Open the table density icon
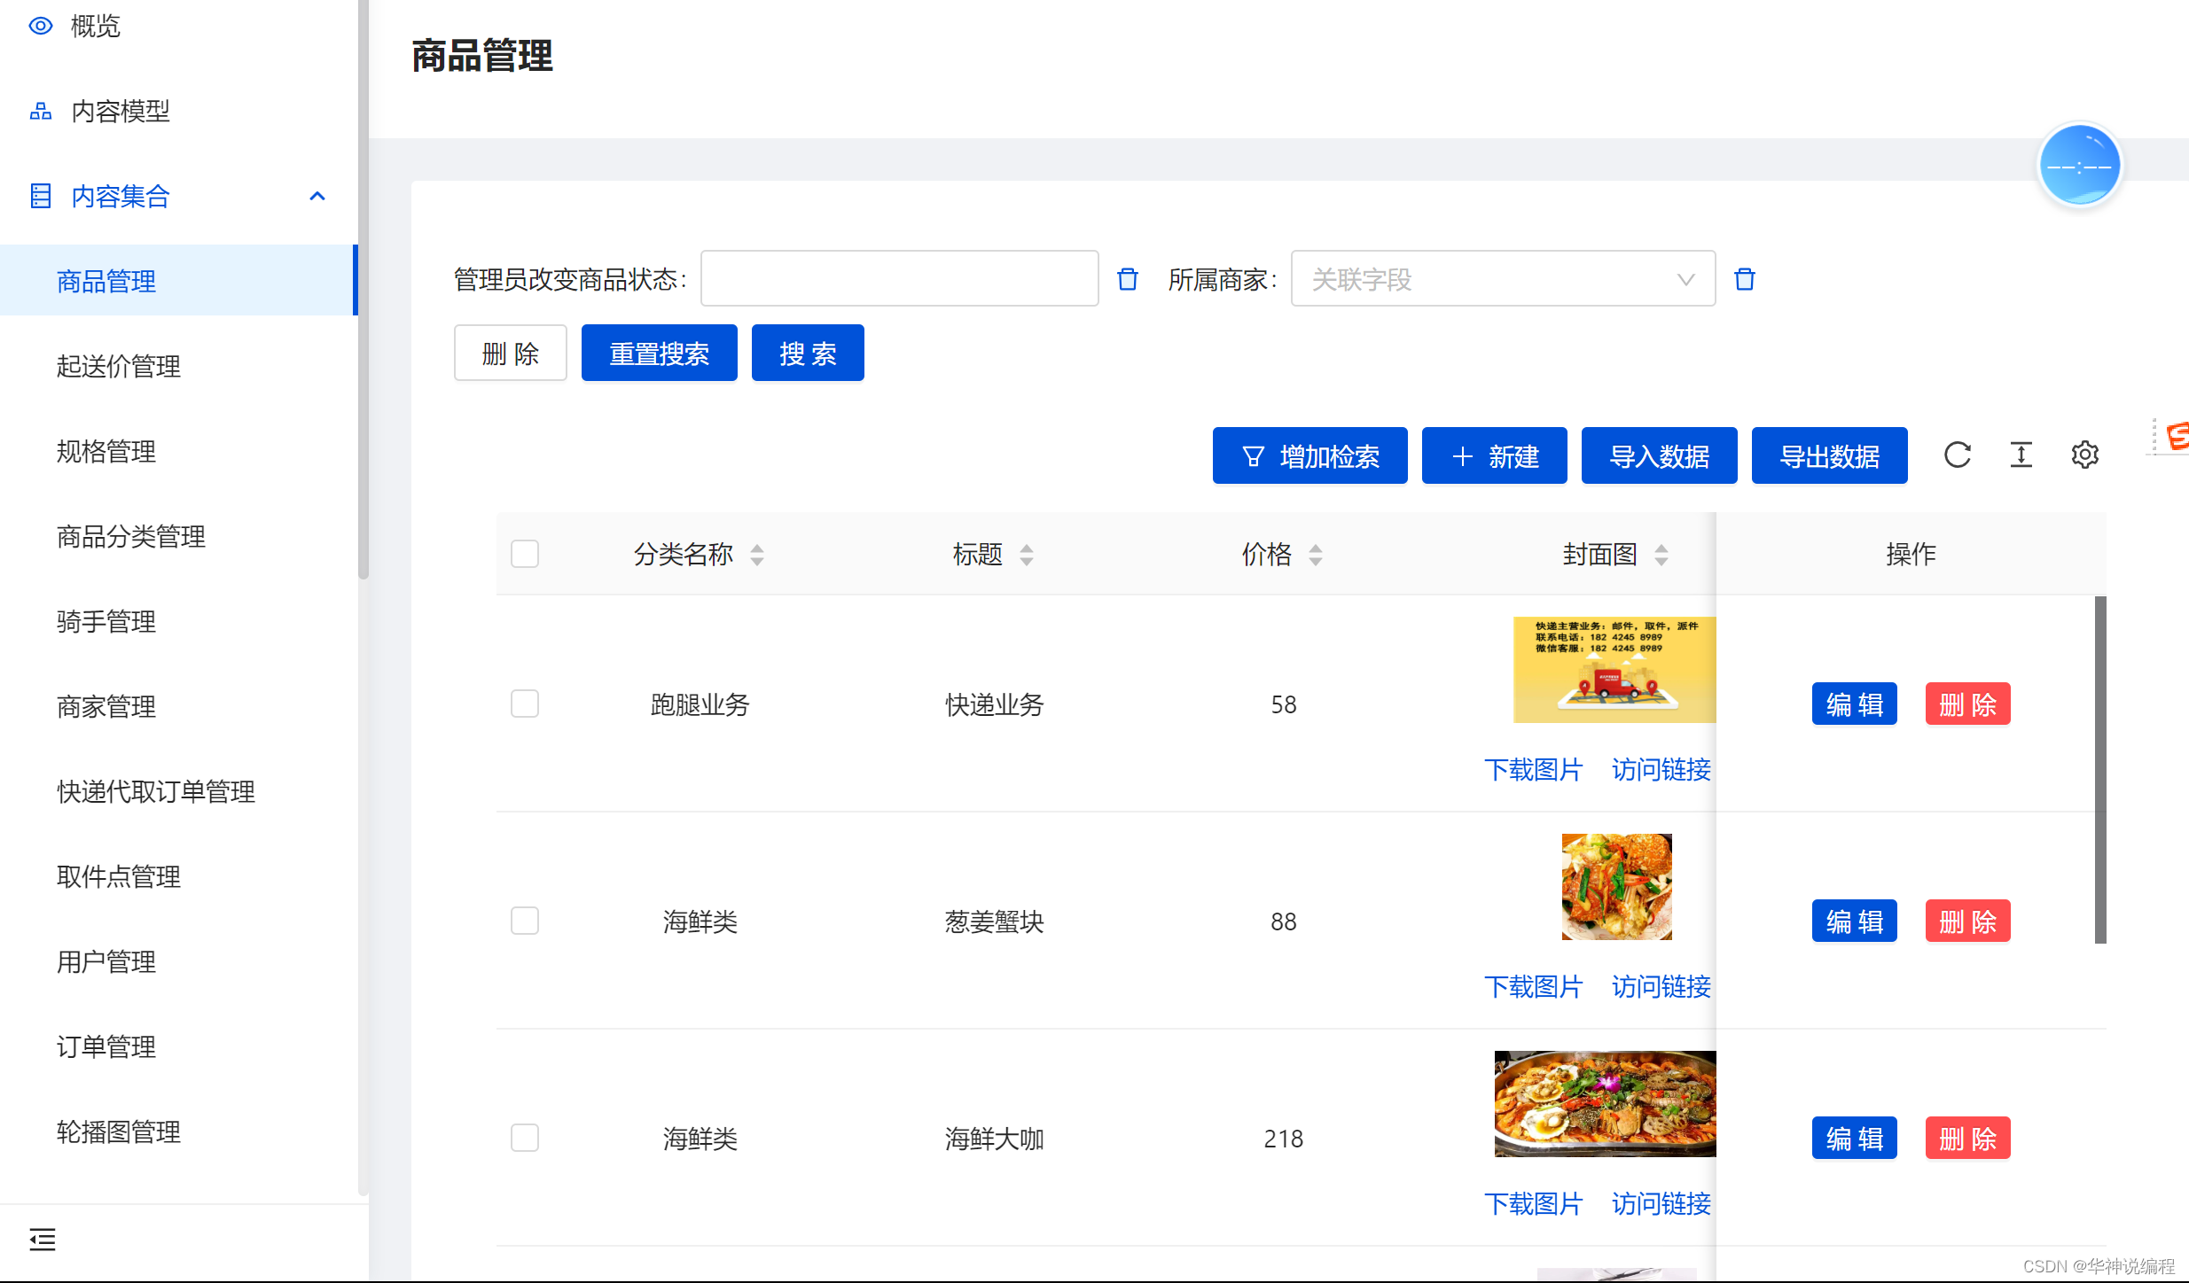This screenshot has width=2189, height=1283. point(2021,455)
